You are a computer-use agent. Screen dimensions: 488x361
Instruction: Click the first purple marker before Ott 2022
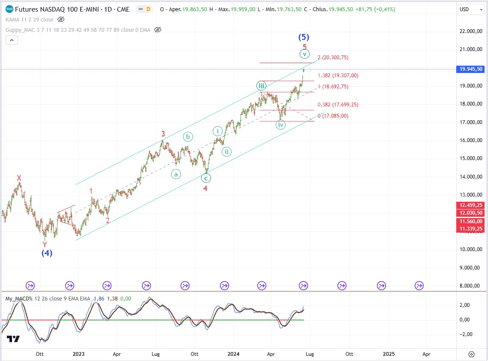click(x=30, y=285)
